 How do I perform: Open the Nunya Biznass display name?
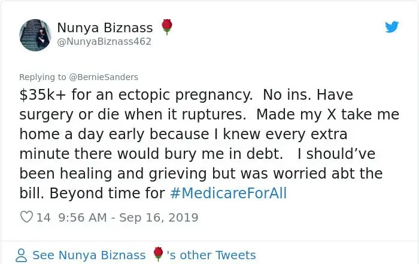tap(105, 27)
